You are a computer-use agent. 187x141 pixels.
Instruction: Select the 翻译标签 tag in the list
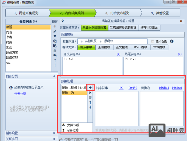tap(28, 58)
